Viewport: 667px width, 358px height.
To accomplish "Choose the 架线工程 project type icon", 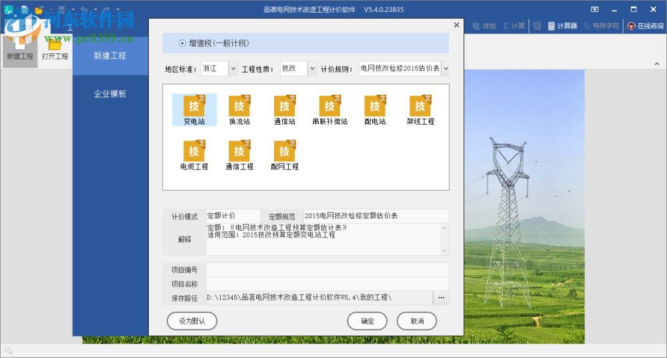I will 420,110.
